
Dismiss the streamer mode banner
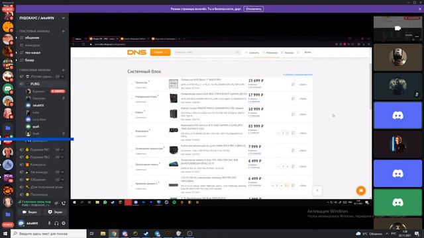[420, 9]
